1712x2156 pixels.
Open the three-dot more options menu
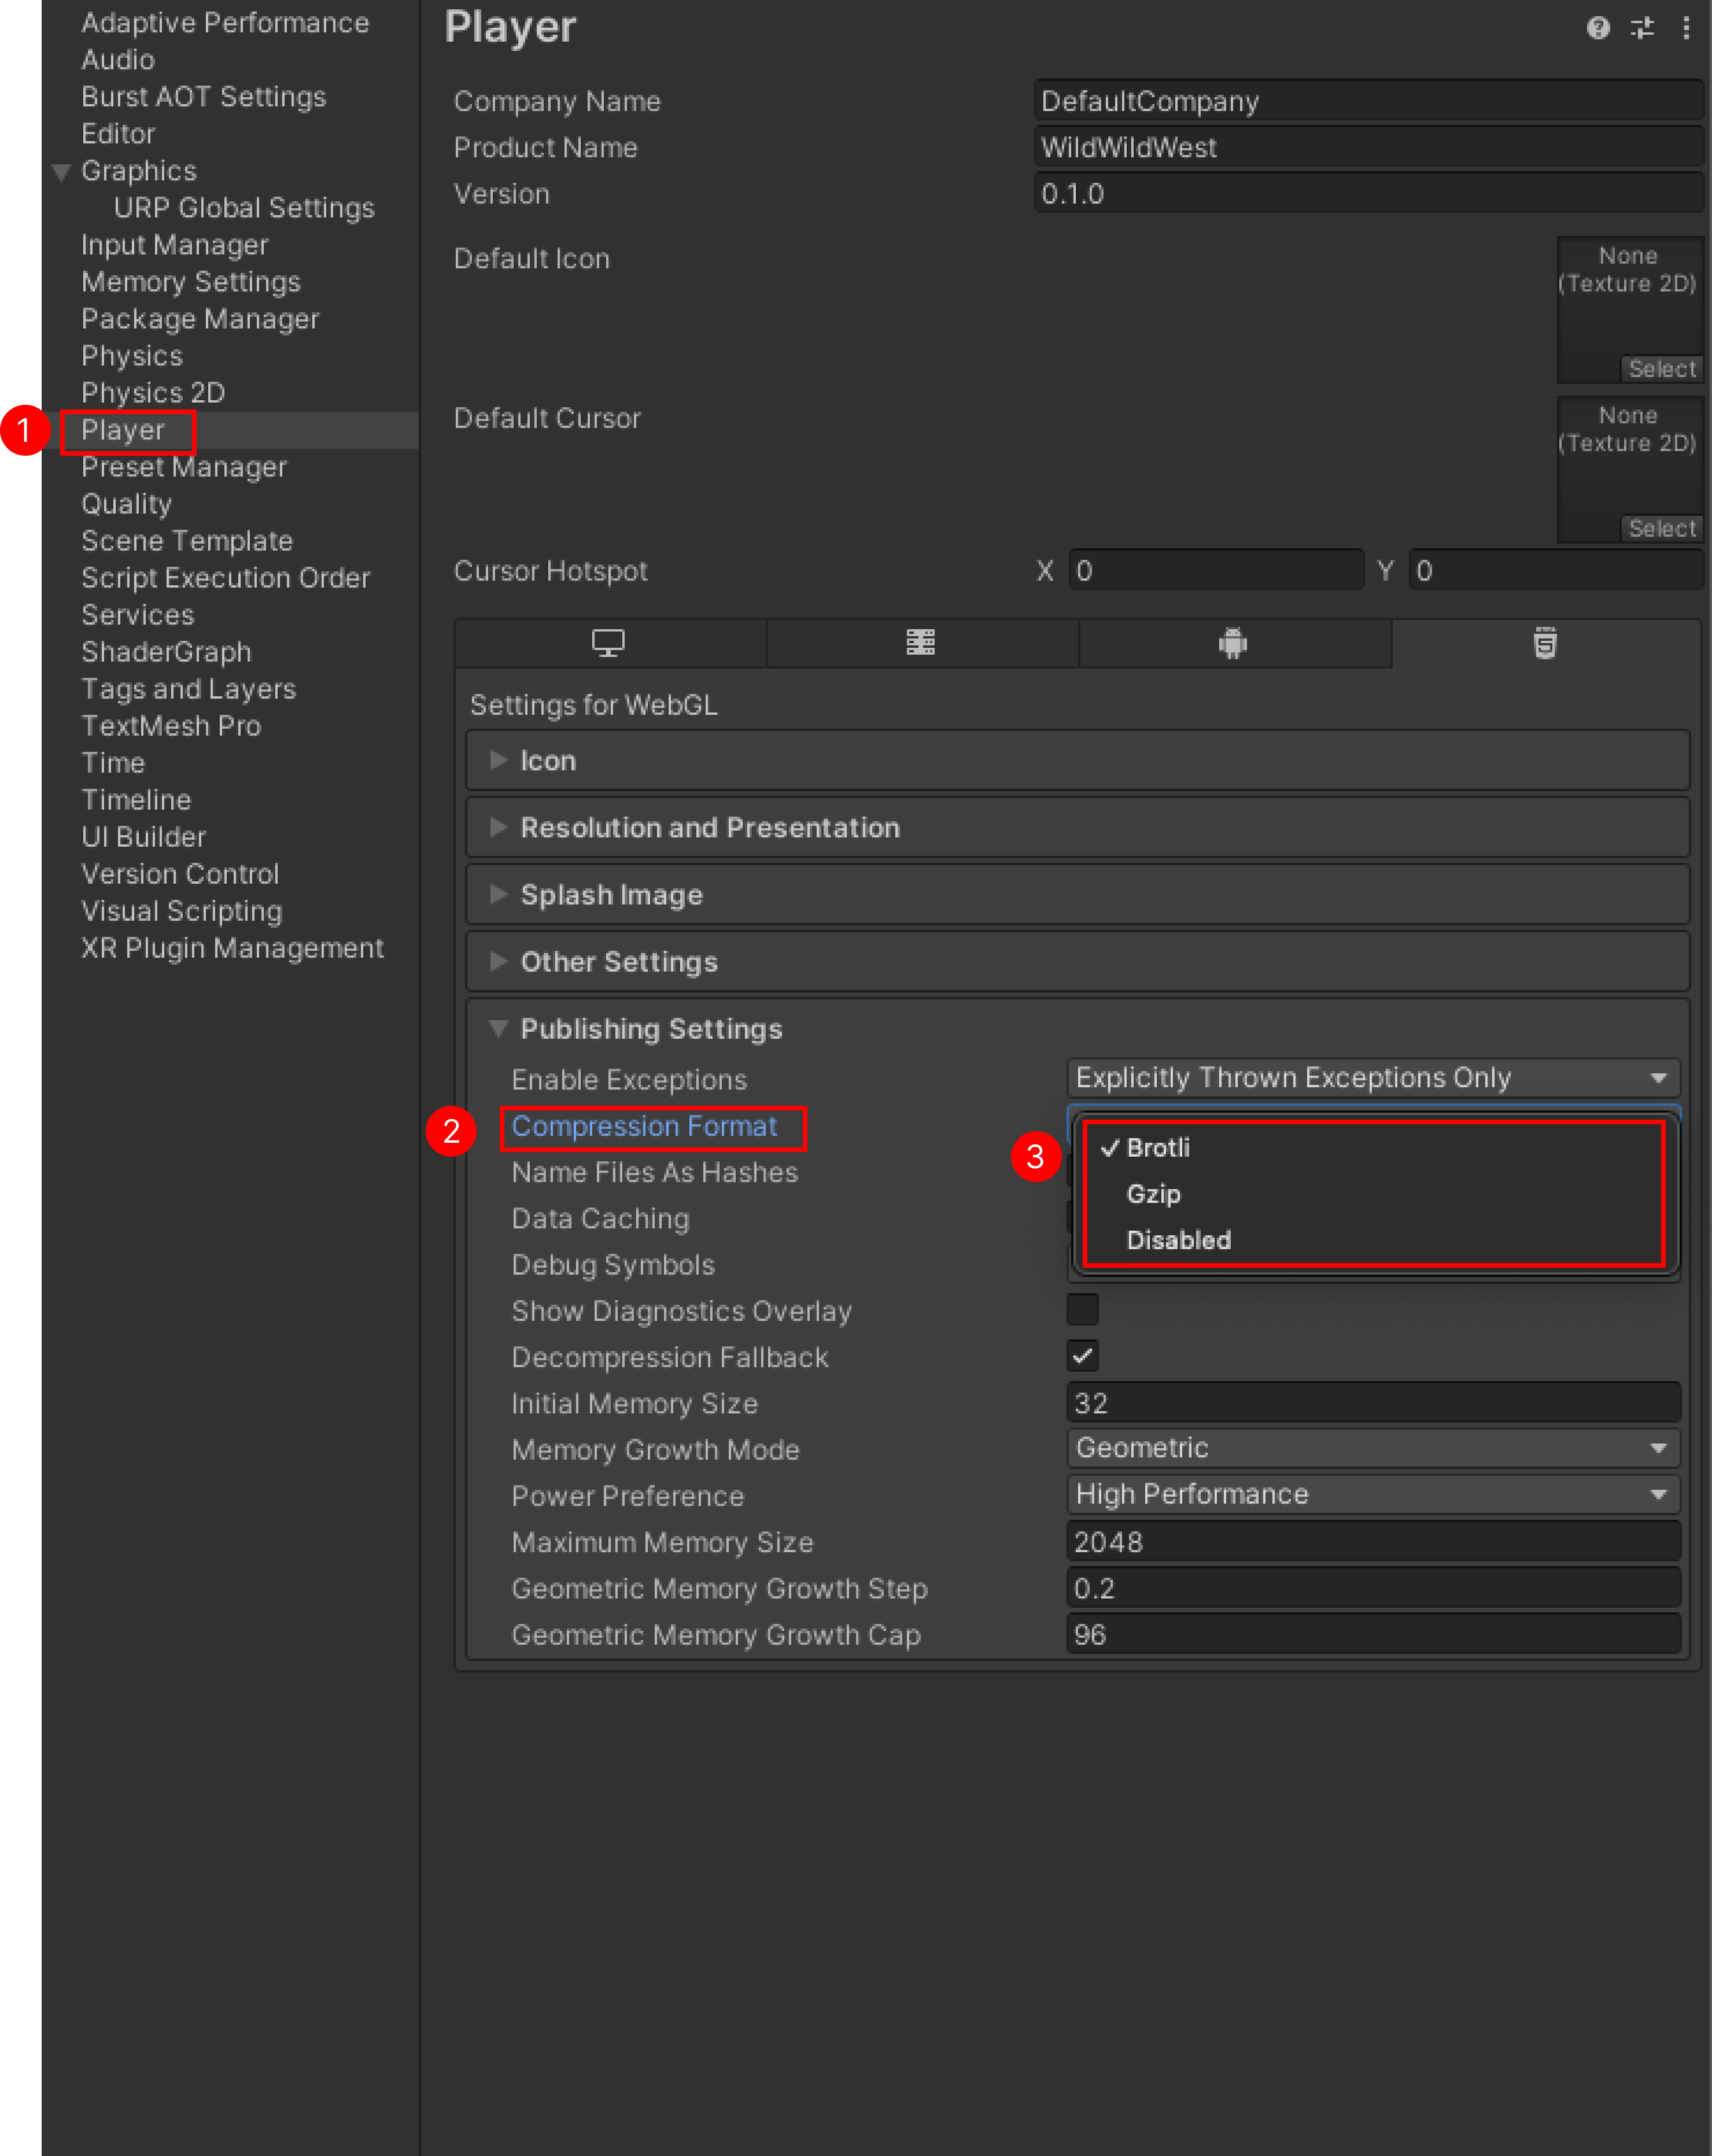(1686, 28)
